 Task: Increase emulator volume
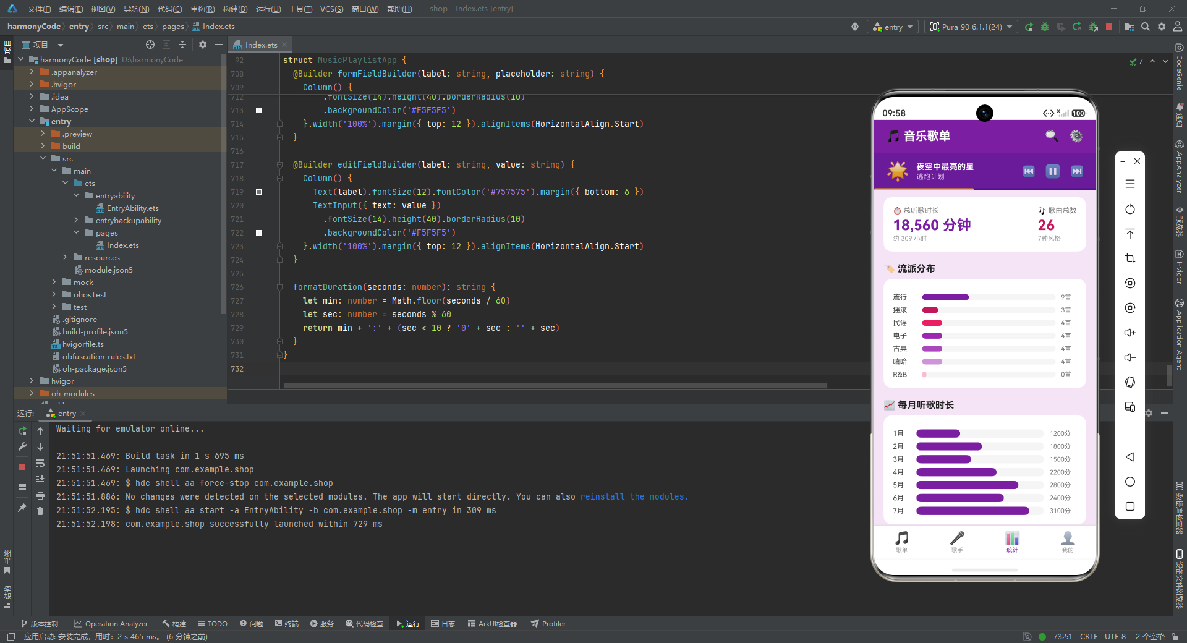tap(1130, 333)
